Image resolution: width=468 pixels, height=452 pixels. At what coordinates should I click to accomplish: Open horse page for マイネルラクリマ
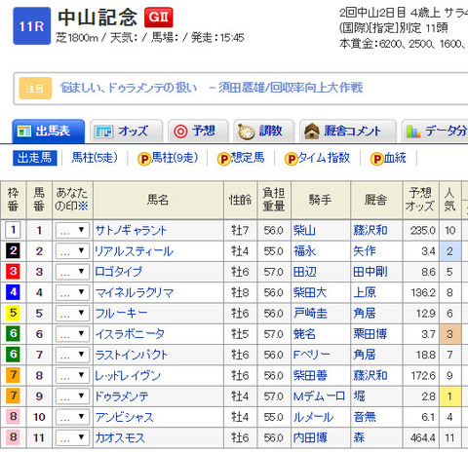[135, 293]
